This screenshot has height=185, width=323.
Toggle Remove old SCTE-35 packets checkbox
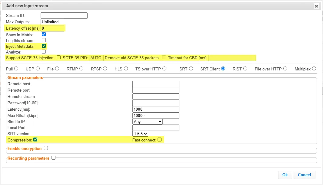coord(164,57)
